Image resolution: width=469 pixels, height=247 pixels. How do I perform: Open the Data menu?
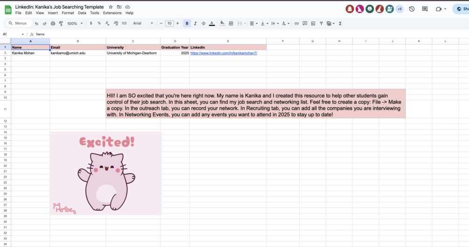(82, 13)
